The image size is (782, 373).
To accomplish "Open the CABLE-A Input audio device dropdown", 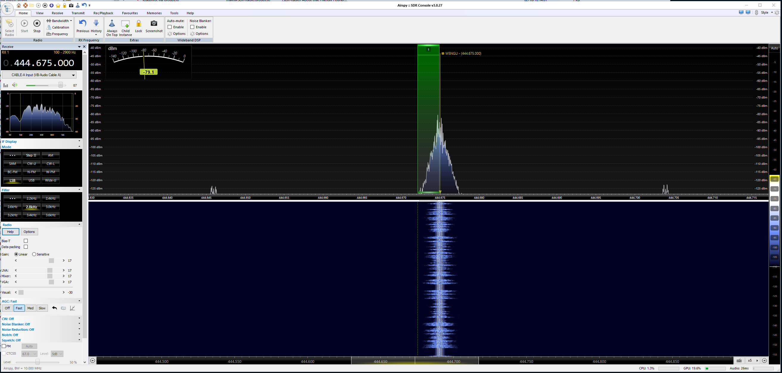I will point(73,75).
